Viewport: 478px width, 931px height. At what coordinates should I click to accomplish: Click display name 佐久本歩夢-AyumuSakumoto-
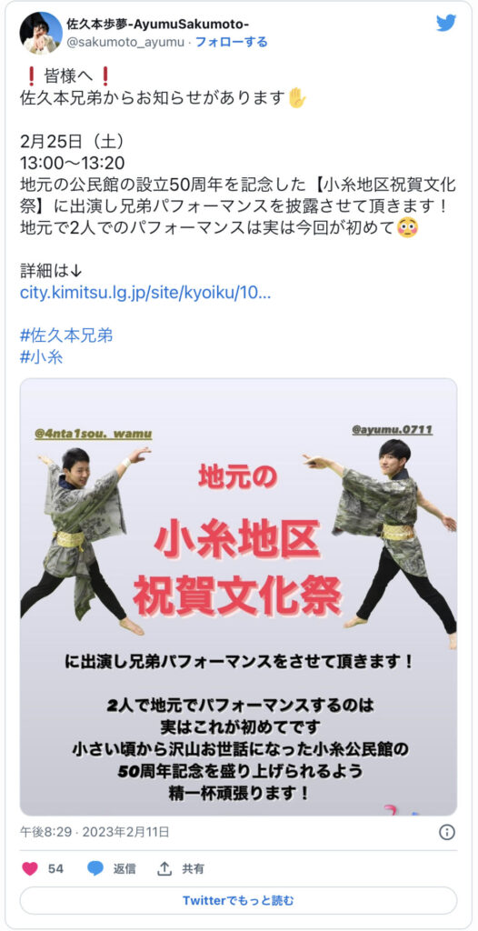point(158,24)
